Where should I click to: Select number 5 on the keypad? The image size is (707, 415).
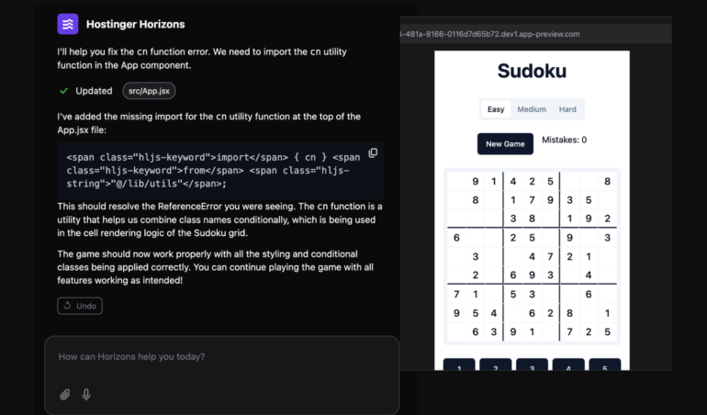(605, 365)
